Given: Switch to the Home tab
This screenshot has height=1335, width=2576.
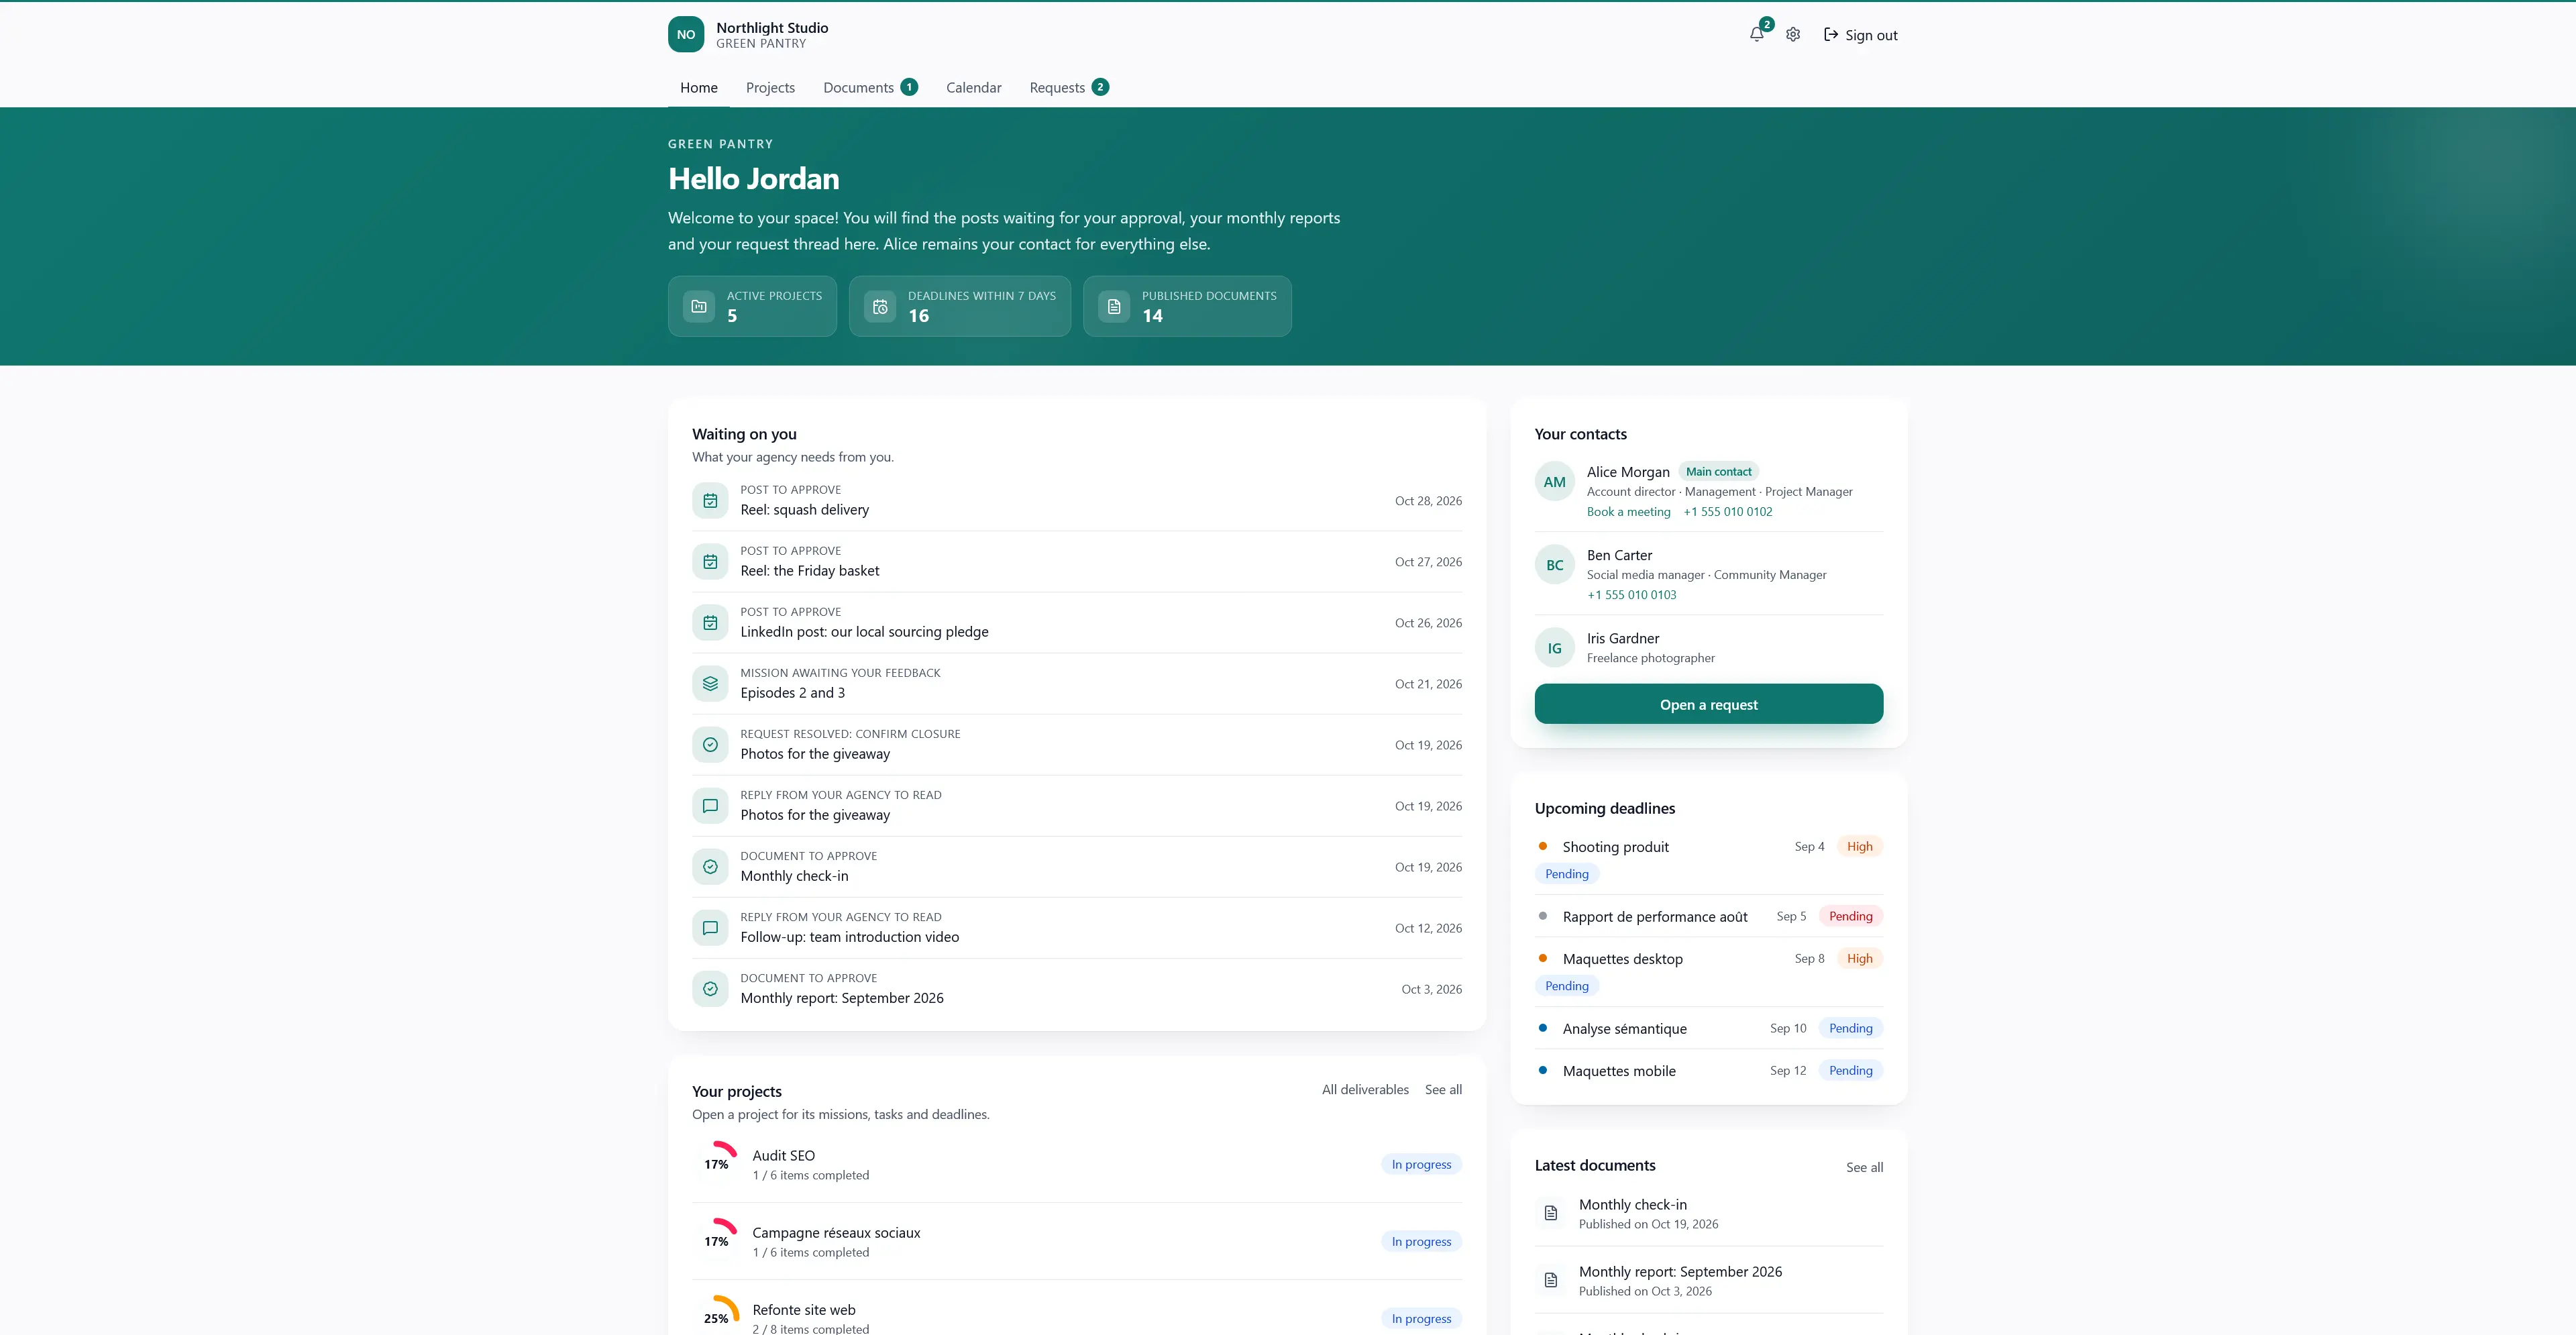Looking at the screenshot, I should [x=699, y=88].
